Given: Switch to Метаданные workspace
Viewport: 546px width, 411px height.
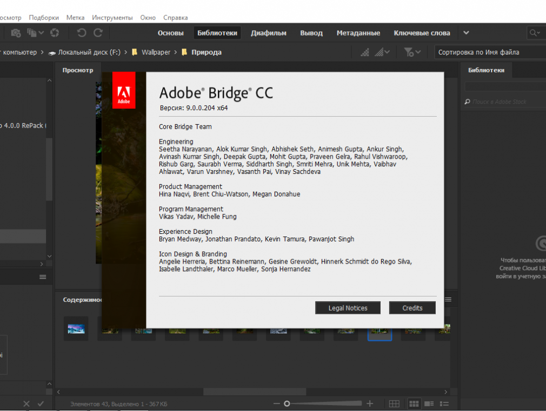Looking at the screenshot, I should pos(358,33).
